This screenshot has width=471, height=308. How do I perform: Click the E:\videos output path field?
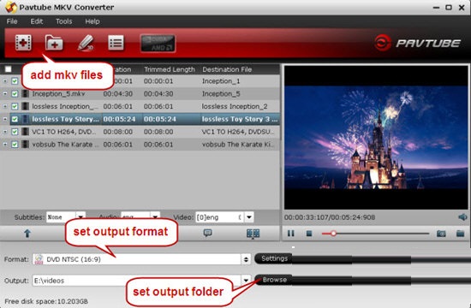click(x=137, y=281)
